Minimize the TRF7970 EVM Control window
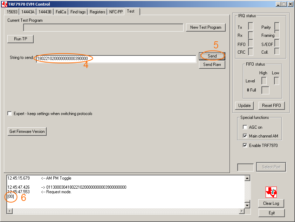Viewport: 295px width, 222px height. (278, 4)
